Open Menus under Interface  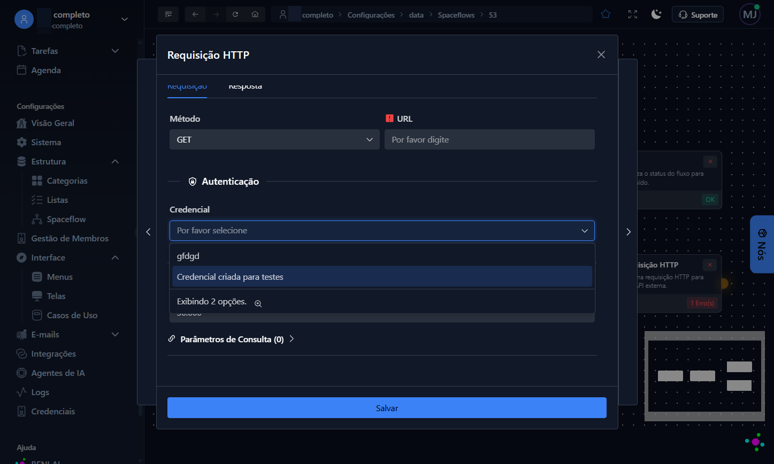(x=59, y=277)
